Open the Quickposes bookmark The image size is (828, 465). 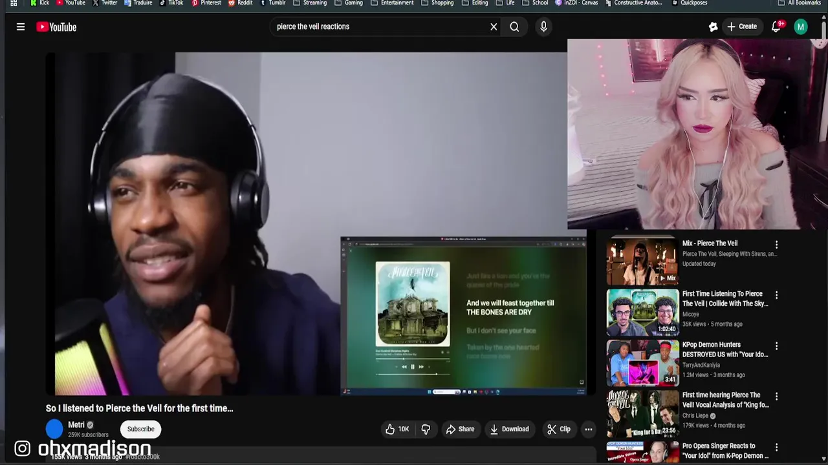690,3
